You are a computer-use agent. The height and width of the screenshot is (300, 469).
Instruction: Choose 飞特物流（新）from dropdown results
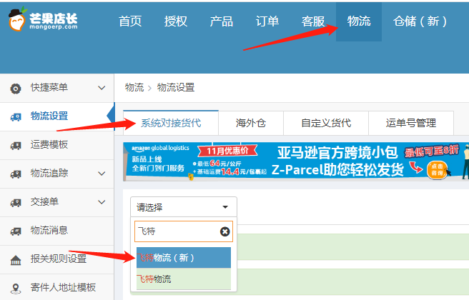point(184,257)
